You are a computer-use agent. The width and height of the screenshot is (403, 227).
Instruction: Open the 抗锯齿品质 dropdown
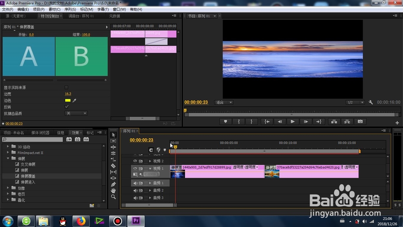tap(76, 113)
